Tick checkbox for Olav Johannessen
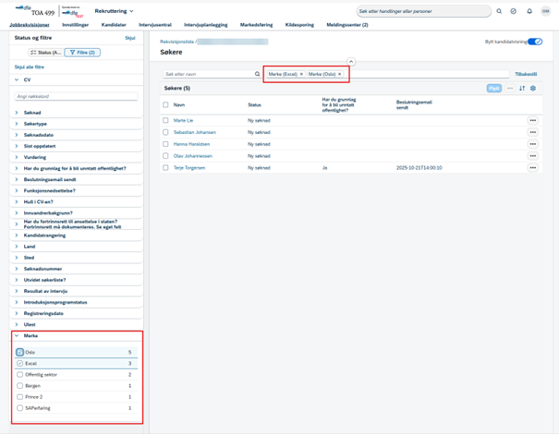This screenshot has height=434, width=559. pyautogui.click(x=165, y=156)
